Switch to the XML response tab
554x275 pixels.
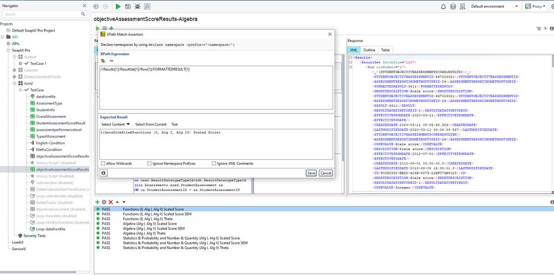click(x=354, y=50)
